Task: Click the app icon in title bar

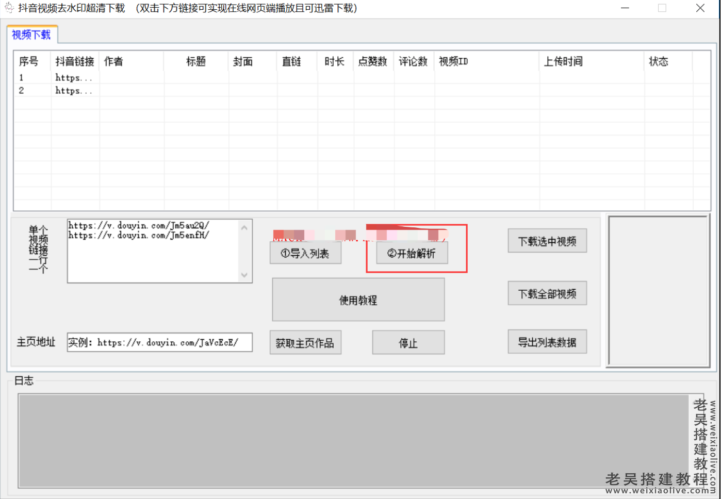Action: point(9,8)
